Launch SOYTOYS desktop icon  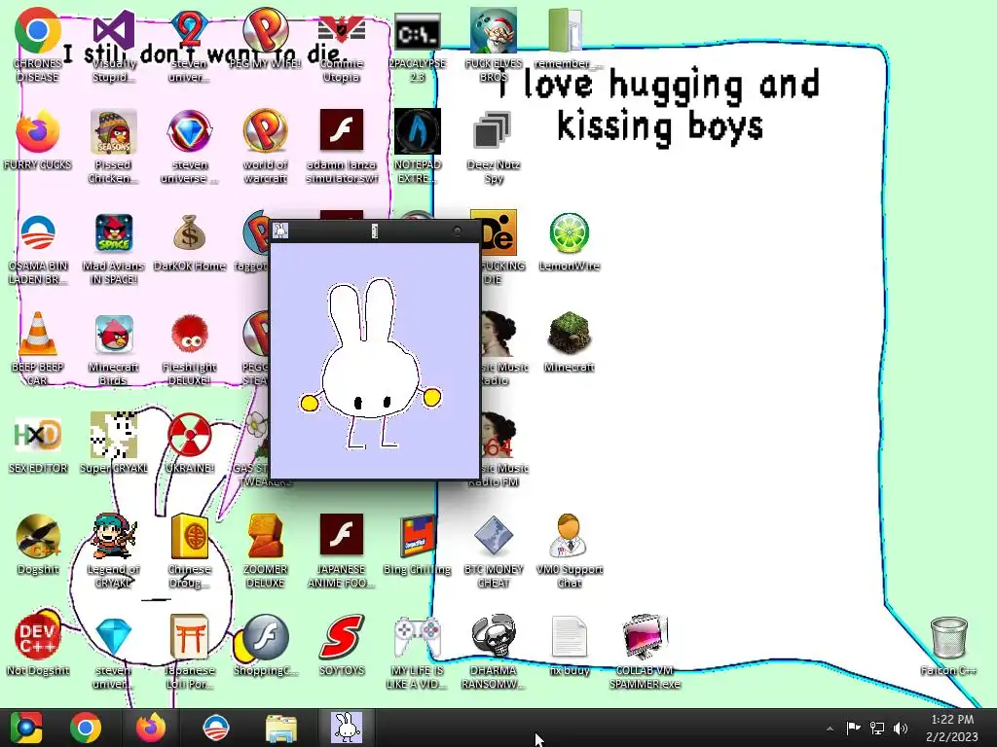[342, 638]
